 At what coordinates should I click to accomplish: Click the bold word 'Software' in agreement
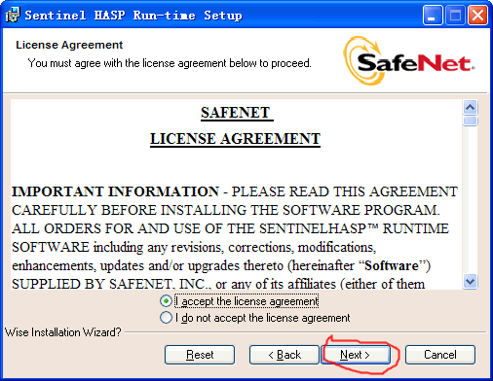pyautogui.click(x=392, y=265)
